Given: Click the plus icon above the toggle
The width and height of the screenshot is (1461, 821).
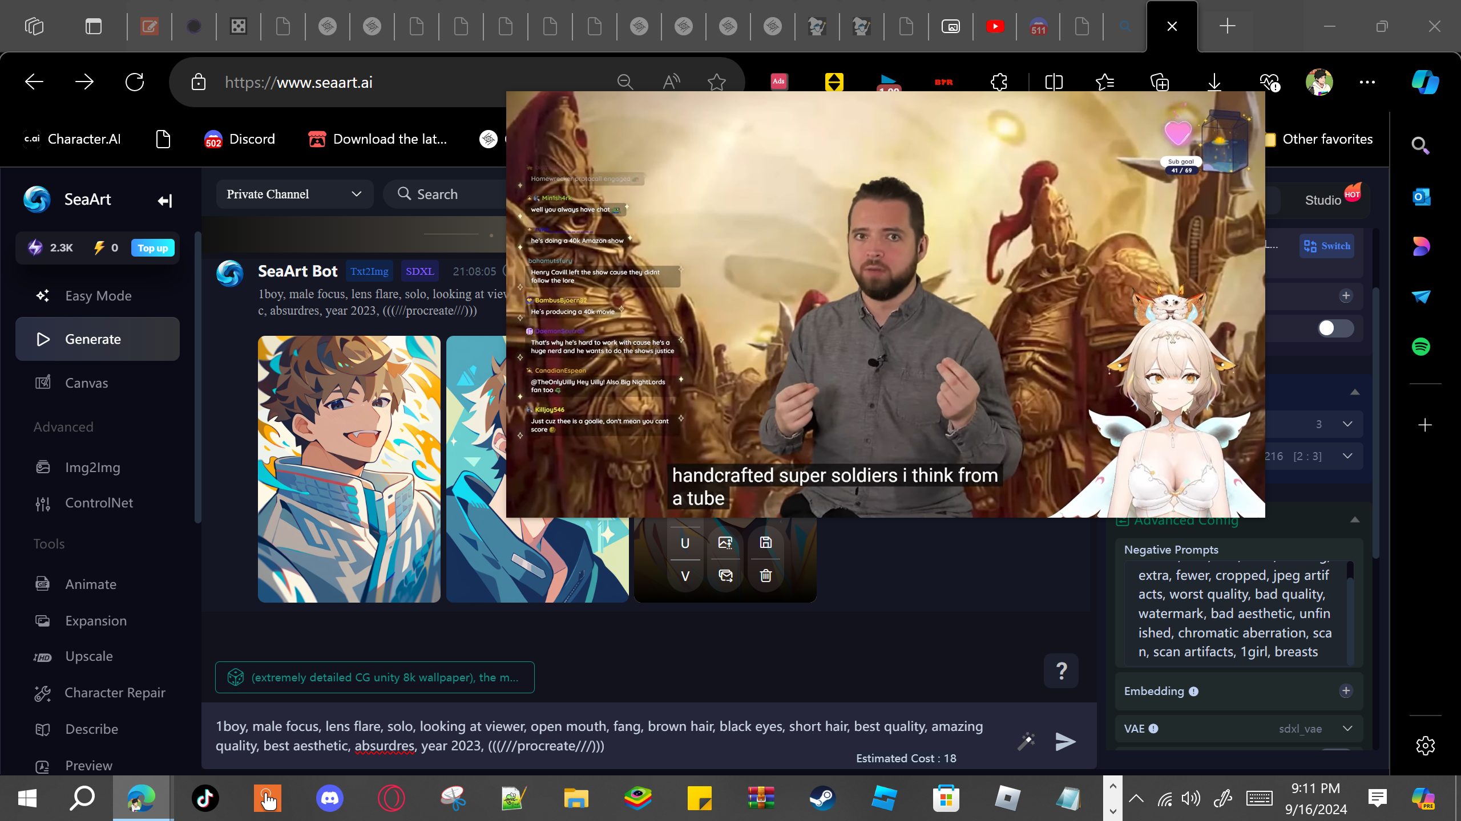Looking at the screenshot, I should click(x=1346, y=296).
